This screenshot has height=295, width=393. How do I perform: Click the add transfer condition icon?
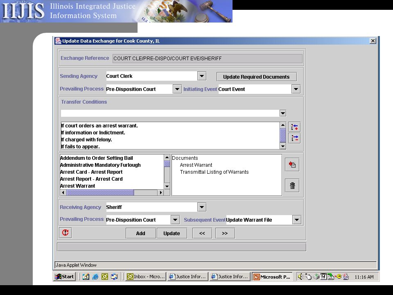click(294, 127)
